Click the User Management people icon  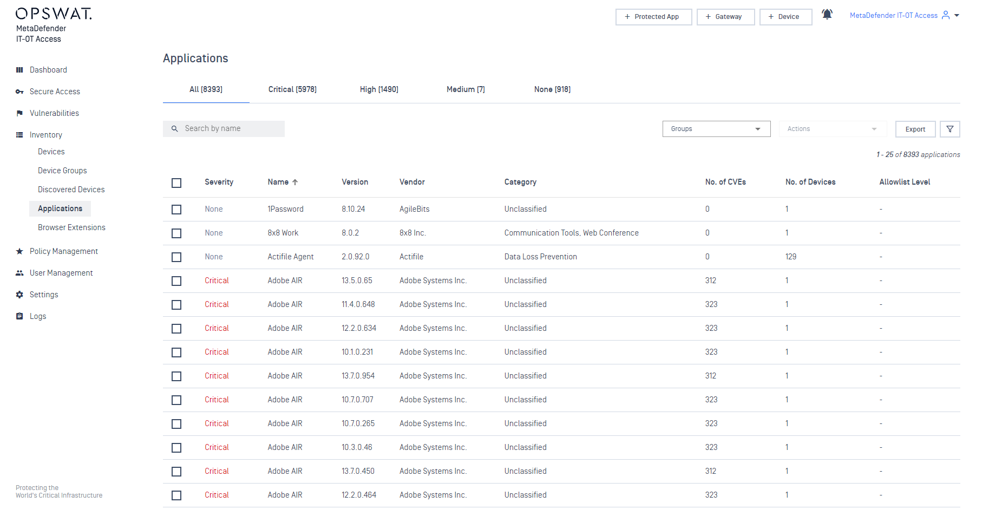pos(19,273)
